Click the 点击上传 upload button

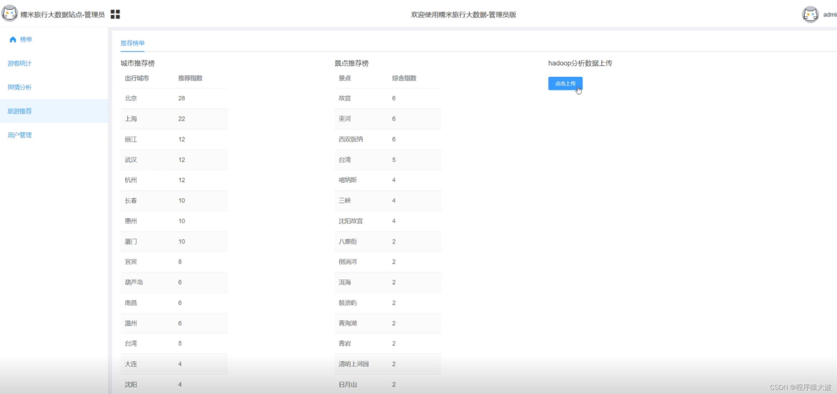(x=565, y=83)
